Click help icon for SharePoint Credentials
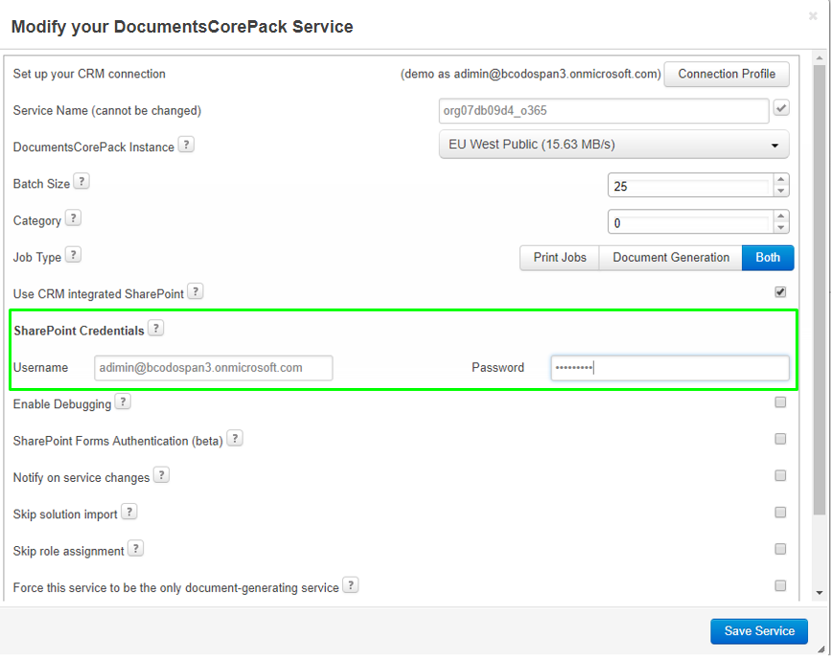831x663 pixels. 156,329
